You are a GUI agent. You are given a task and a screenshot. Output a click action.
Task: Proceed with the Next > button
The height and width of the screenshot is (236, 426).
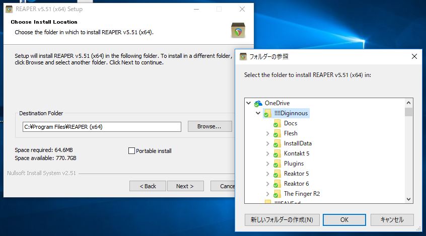coord(185,186)
